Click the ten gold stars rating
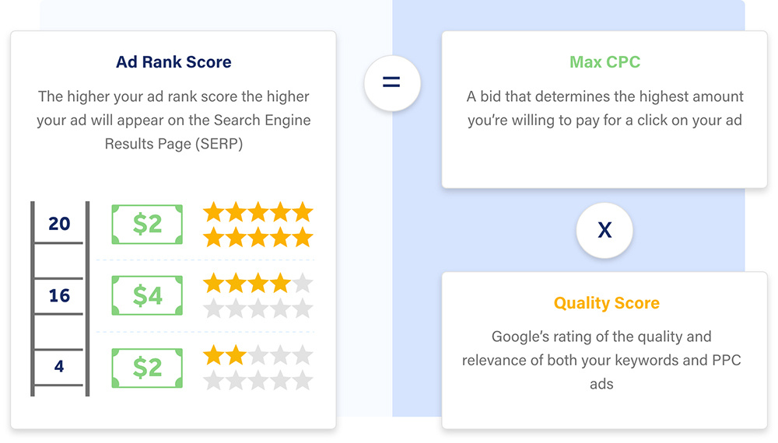Viewport: 778px width, 443px height. [258, 225]
